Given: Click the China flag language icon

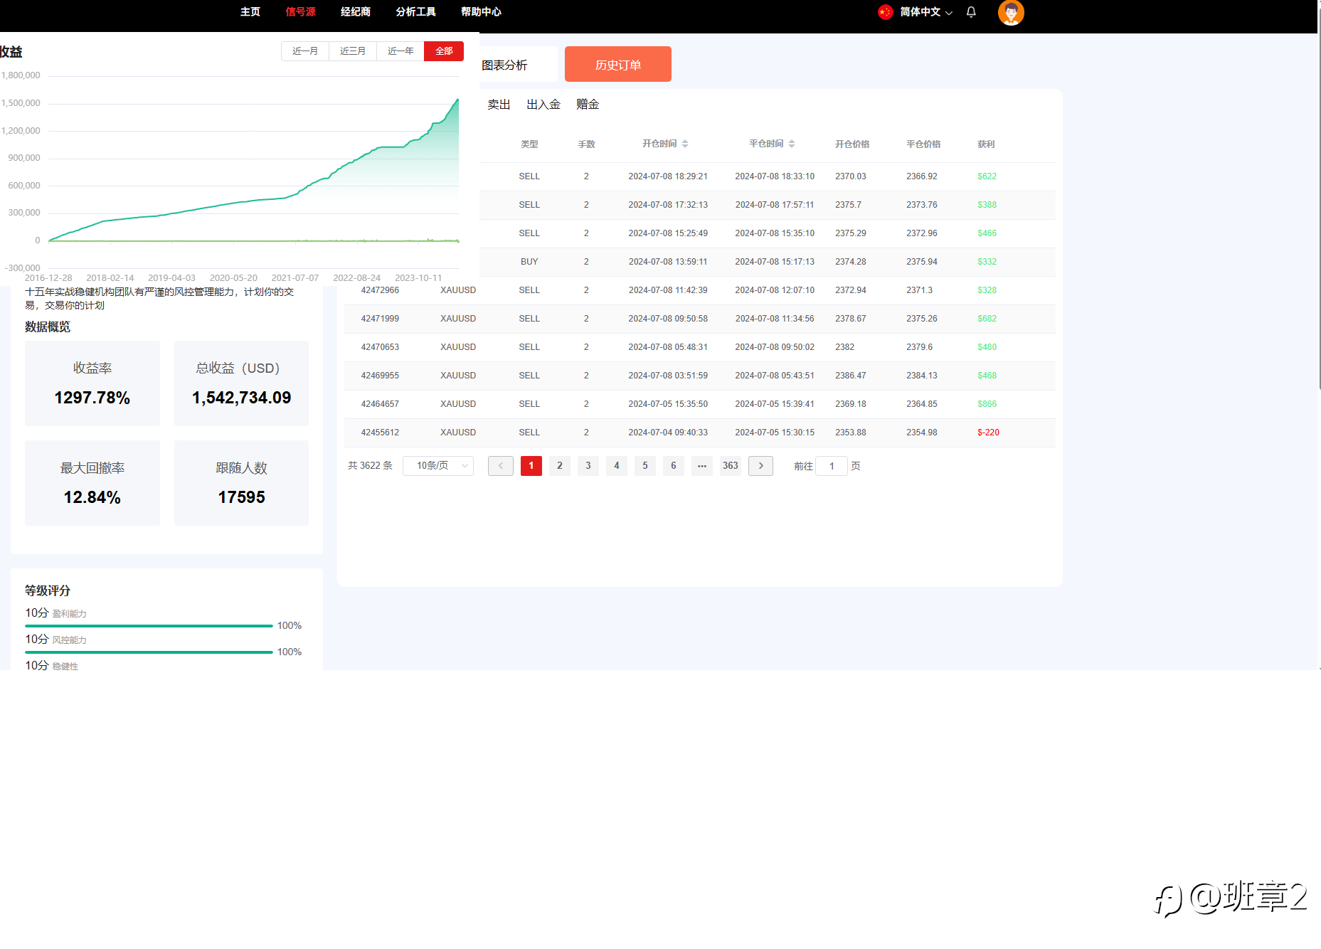Looking at the screenshot, I should point(885,12).
